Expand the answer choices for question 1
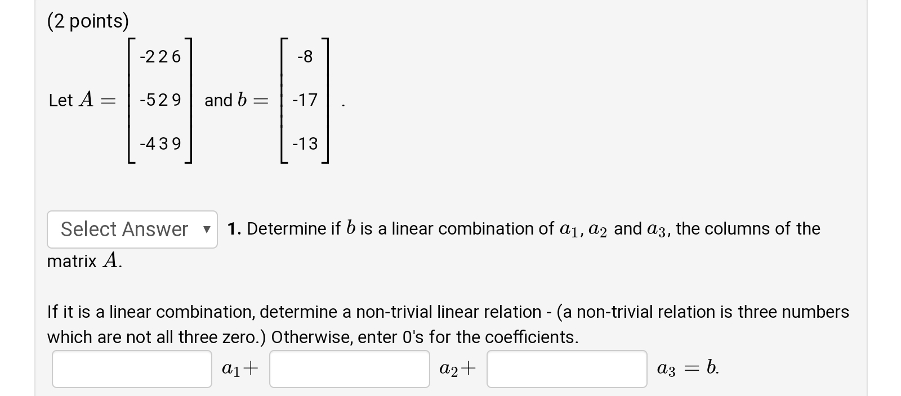901x396 pixels. click(x=132, y=229)
